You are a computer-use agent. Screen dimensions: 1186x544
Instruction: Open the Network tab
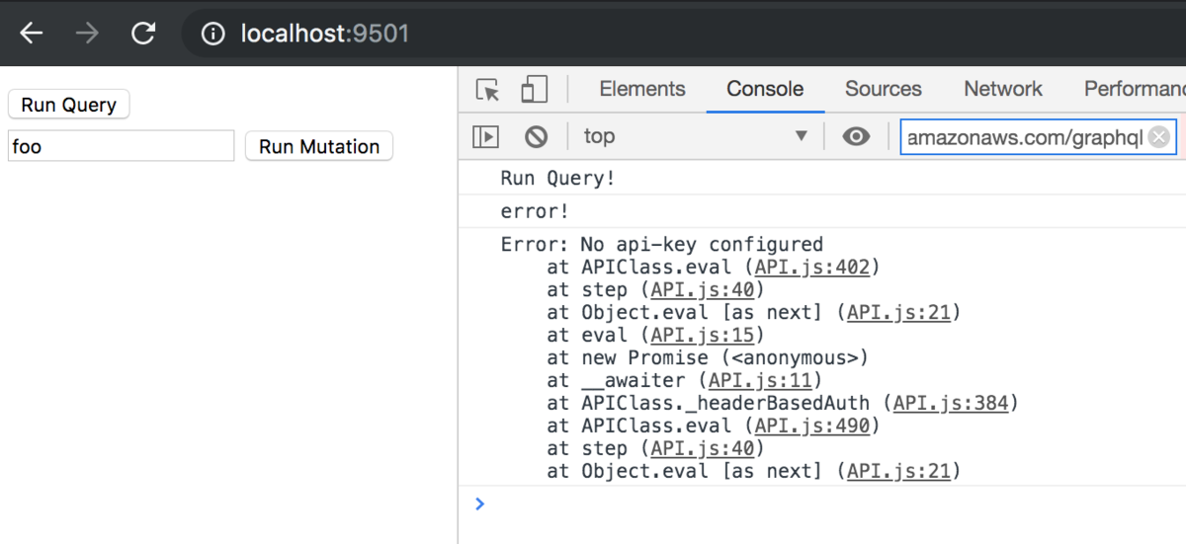[1003, 89]
